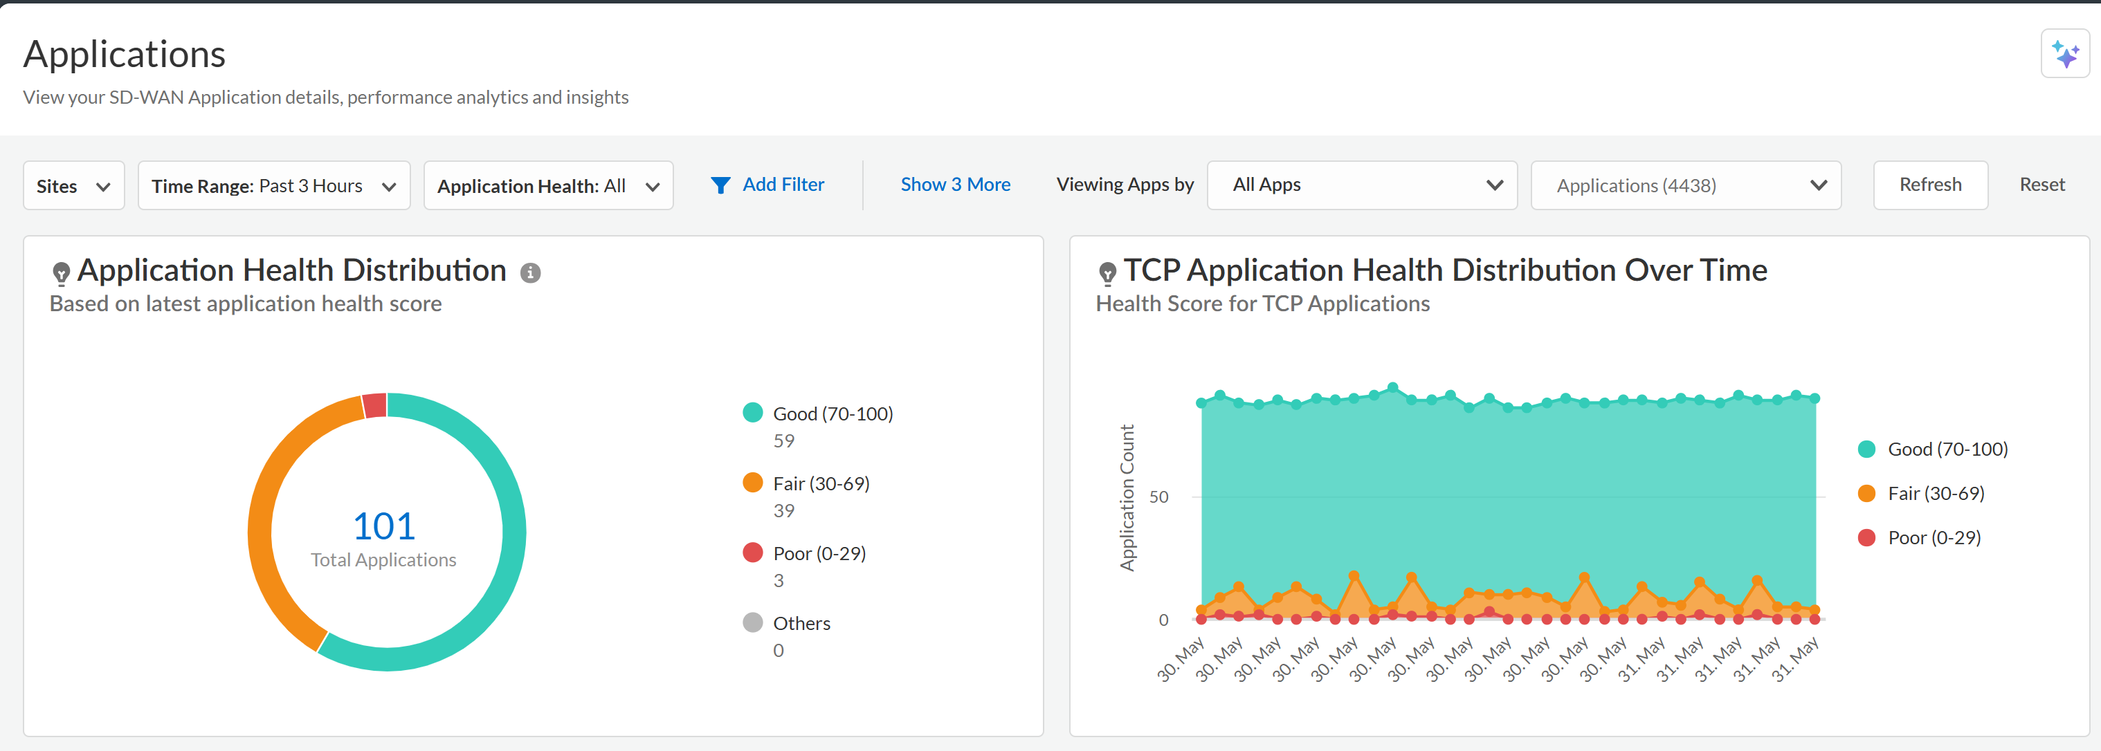Image resolution: width=2101 pixels, height=751 pixels.
Task: Click lightbulb insight icon on Application Health Distribution
Action: coord(61,273)
